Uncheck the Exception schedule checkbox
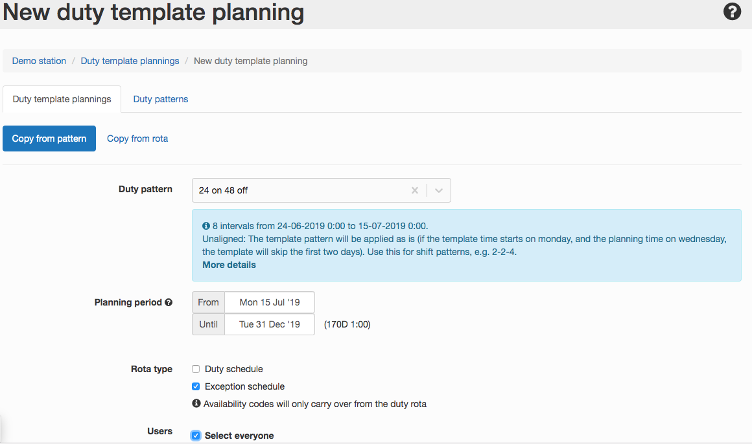The width and height of the screenshot is (752, 444). tap(196, 386)
